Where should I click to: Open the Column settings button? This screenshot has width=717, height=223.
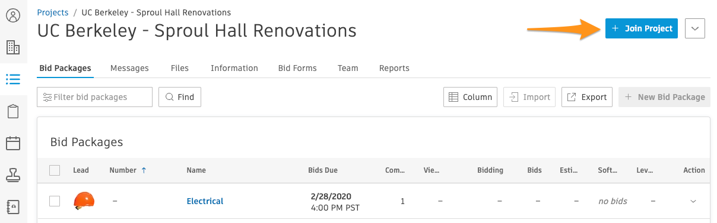tap(470, 97)
